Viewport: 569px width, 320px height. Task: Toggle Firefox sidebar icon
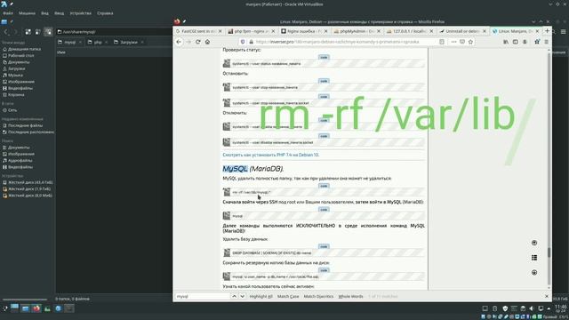(516, 42)
